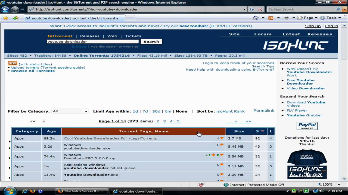Open Browse All Torrents link

click(x=33, y=71)
